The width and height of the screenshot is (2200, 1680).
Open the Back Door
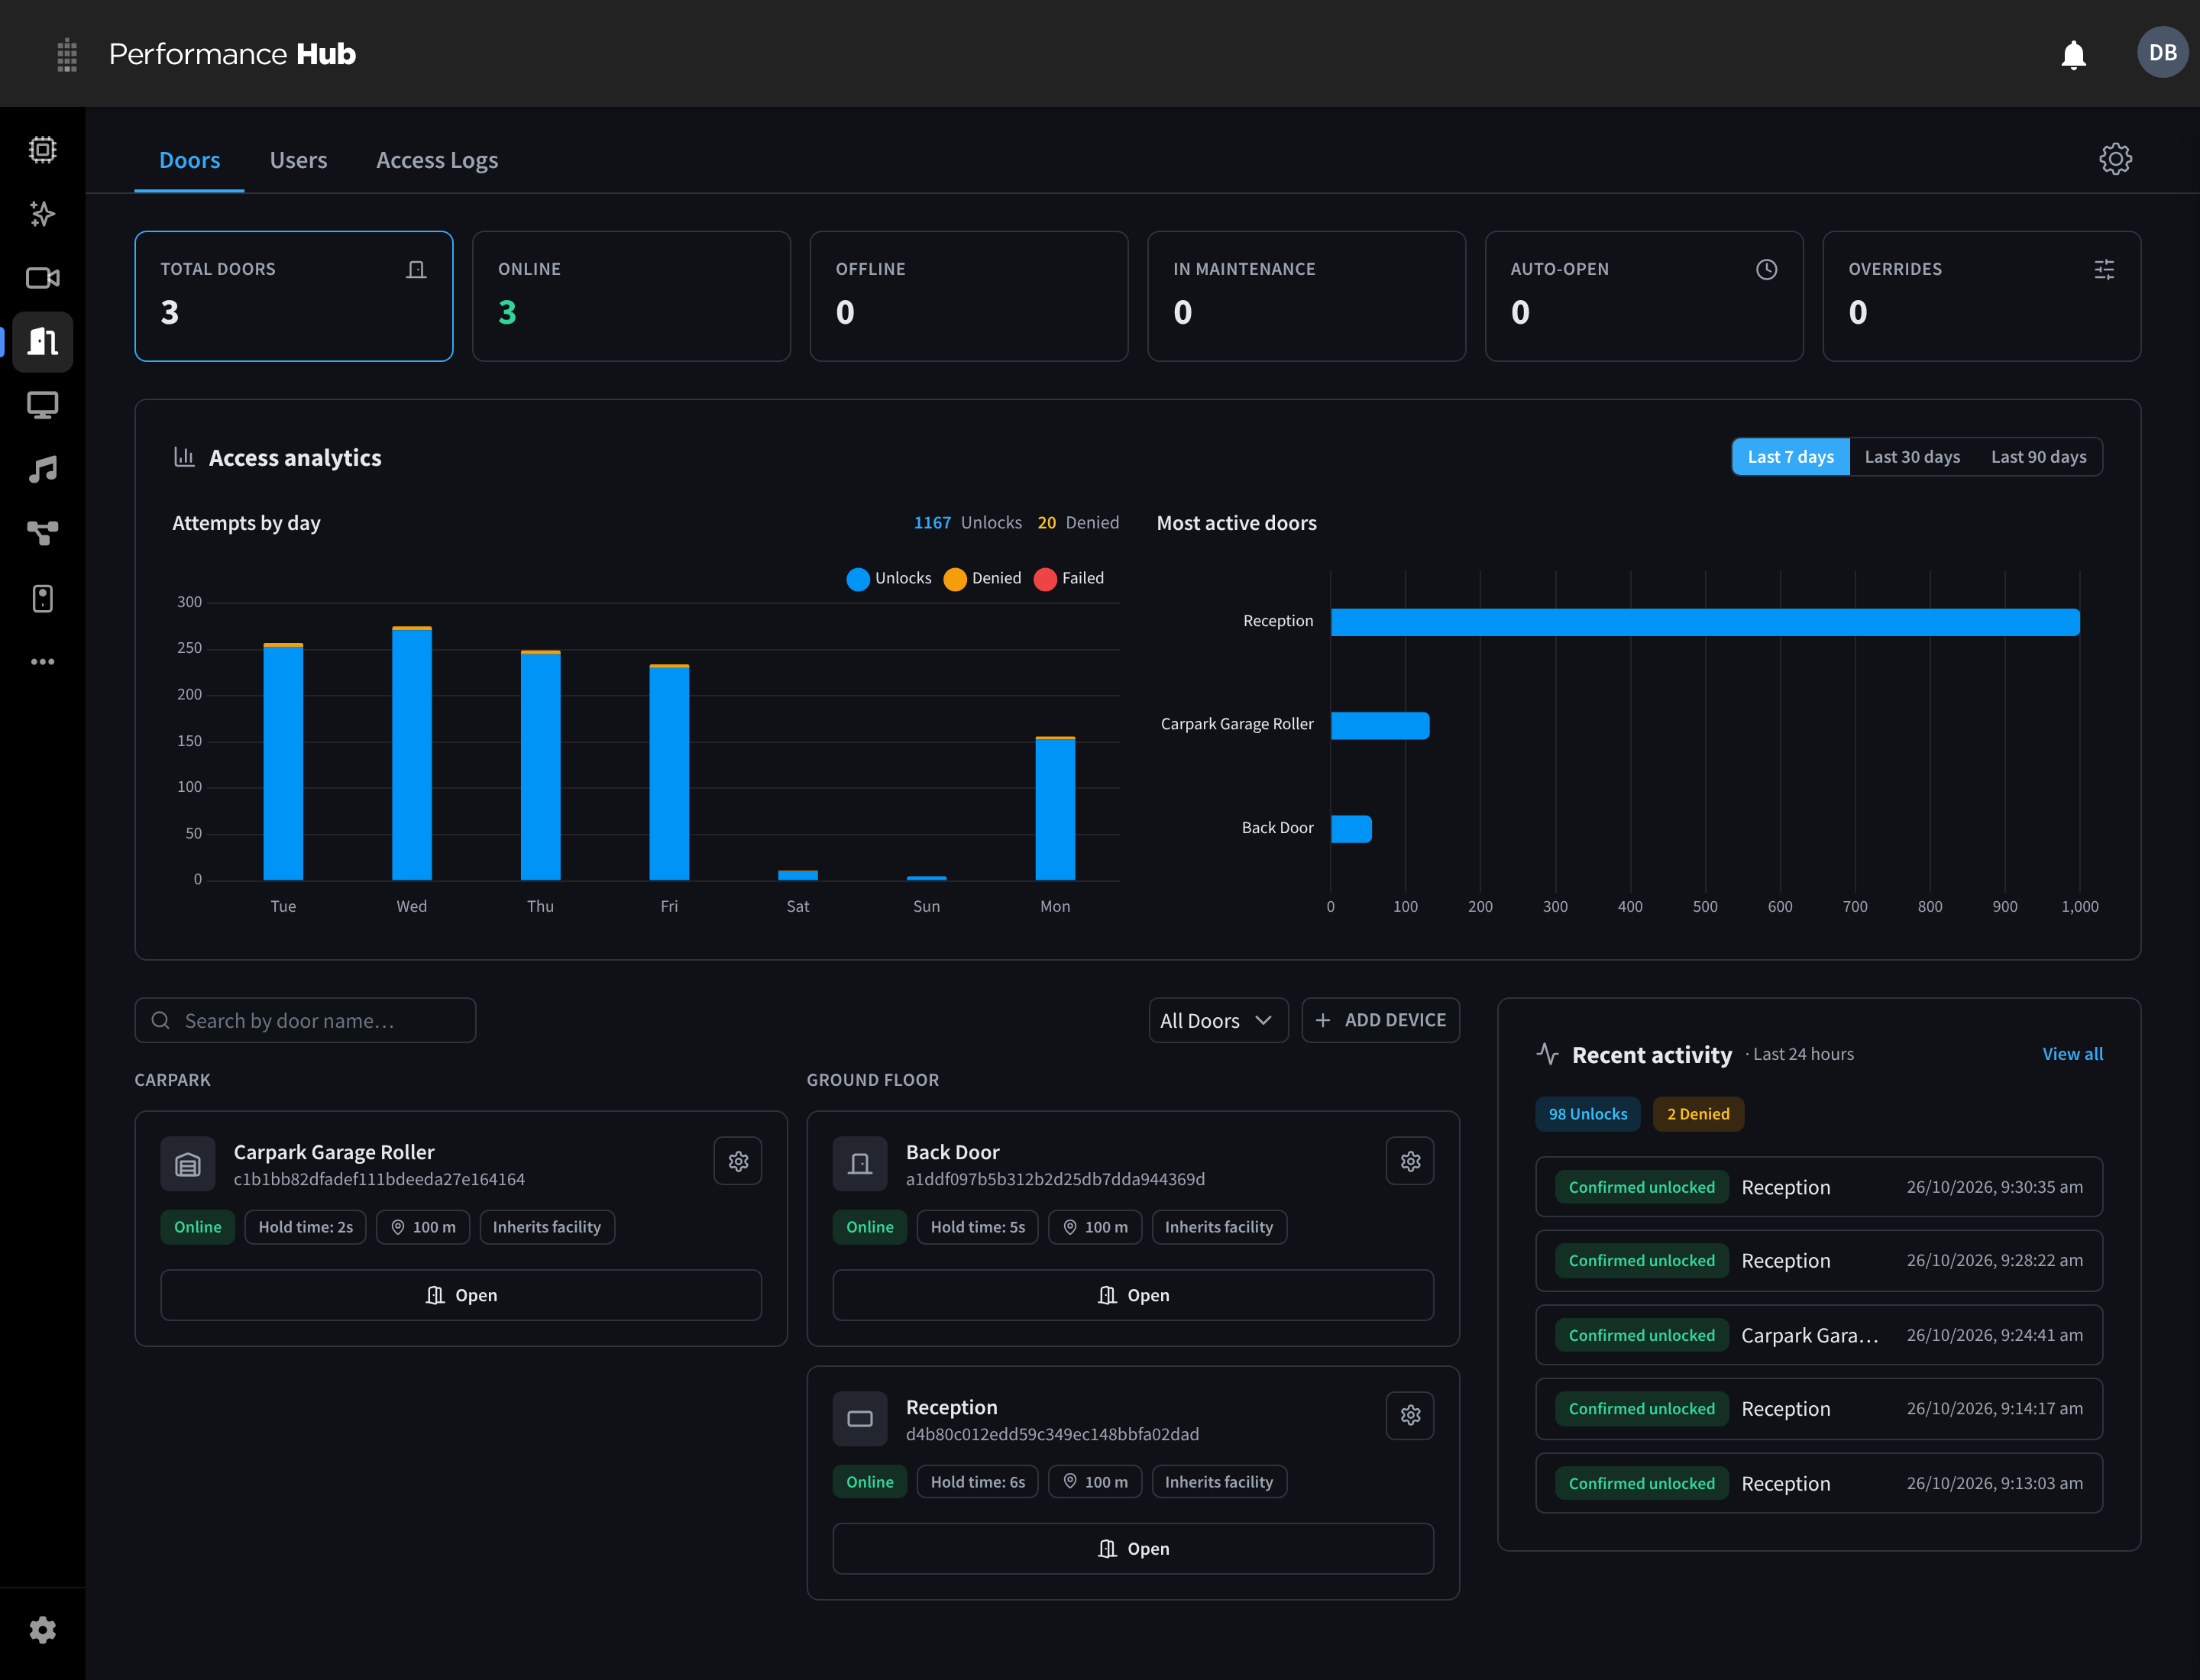tap(1133, 1295)
